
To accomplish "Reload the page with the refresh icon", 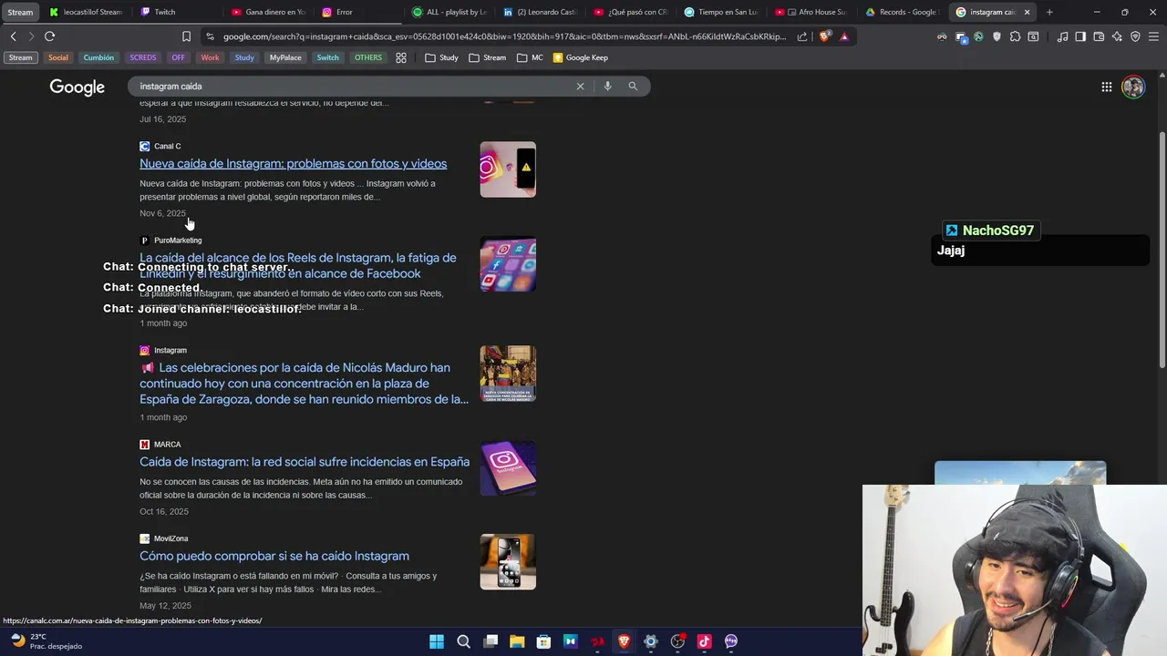I will tap(49, 36).
